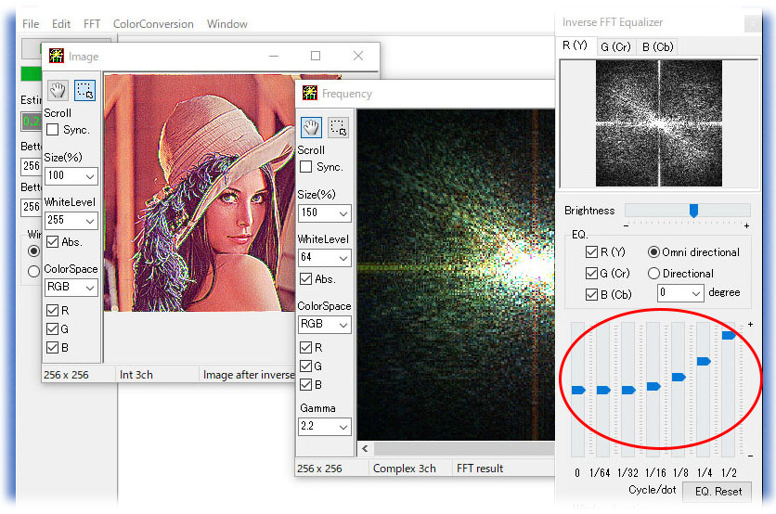This screenshot has width=776, height=514.
Task: Select the region selection tool in Frequency window
Action: [x=339, y=128]
